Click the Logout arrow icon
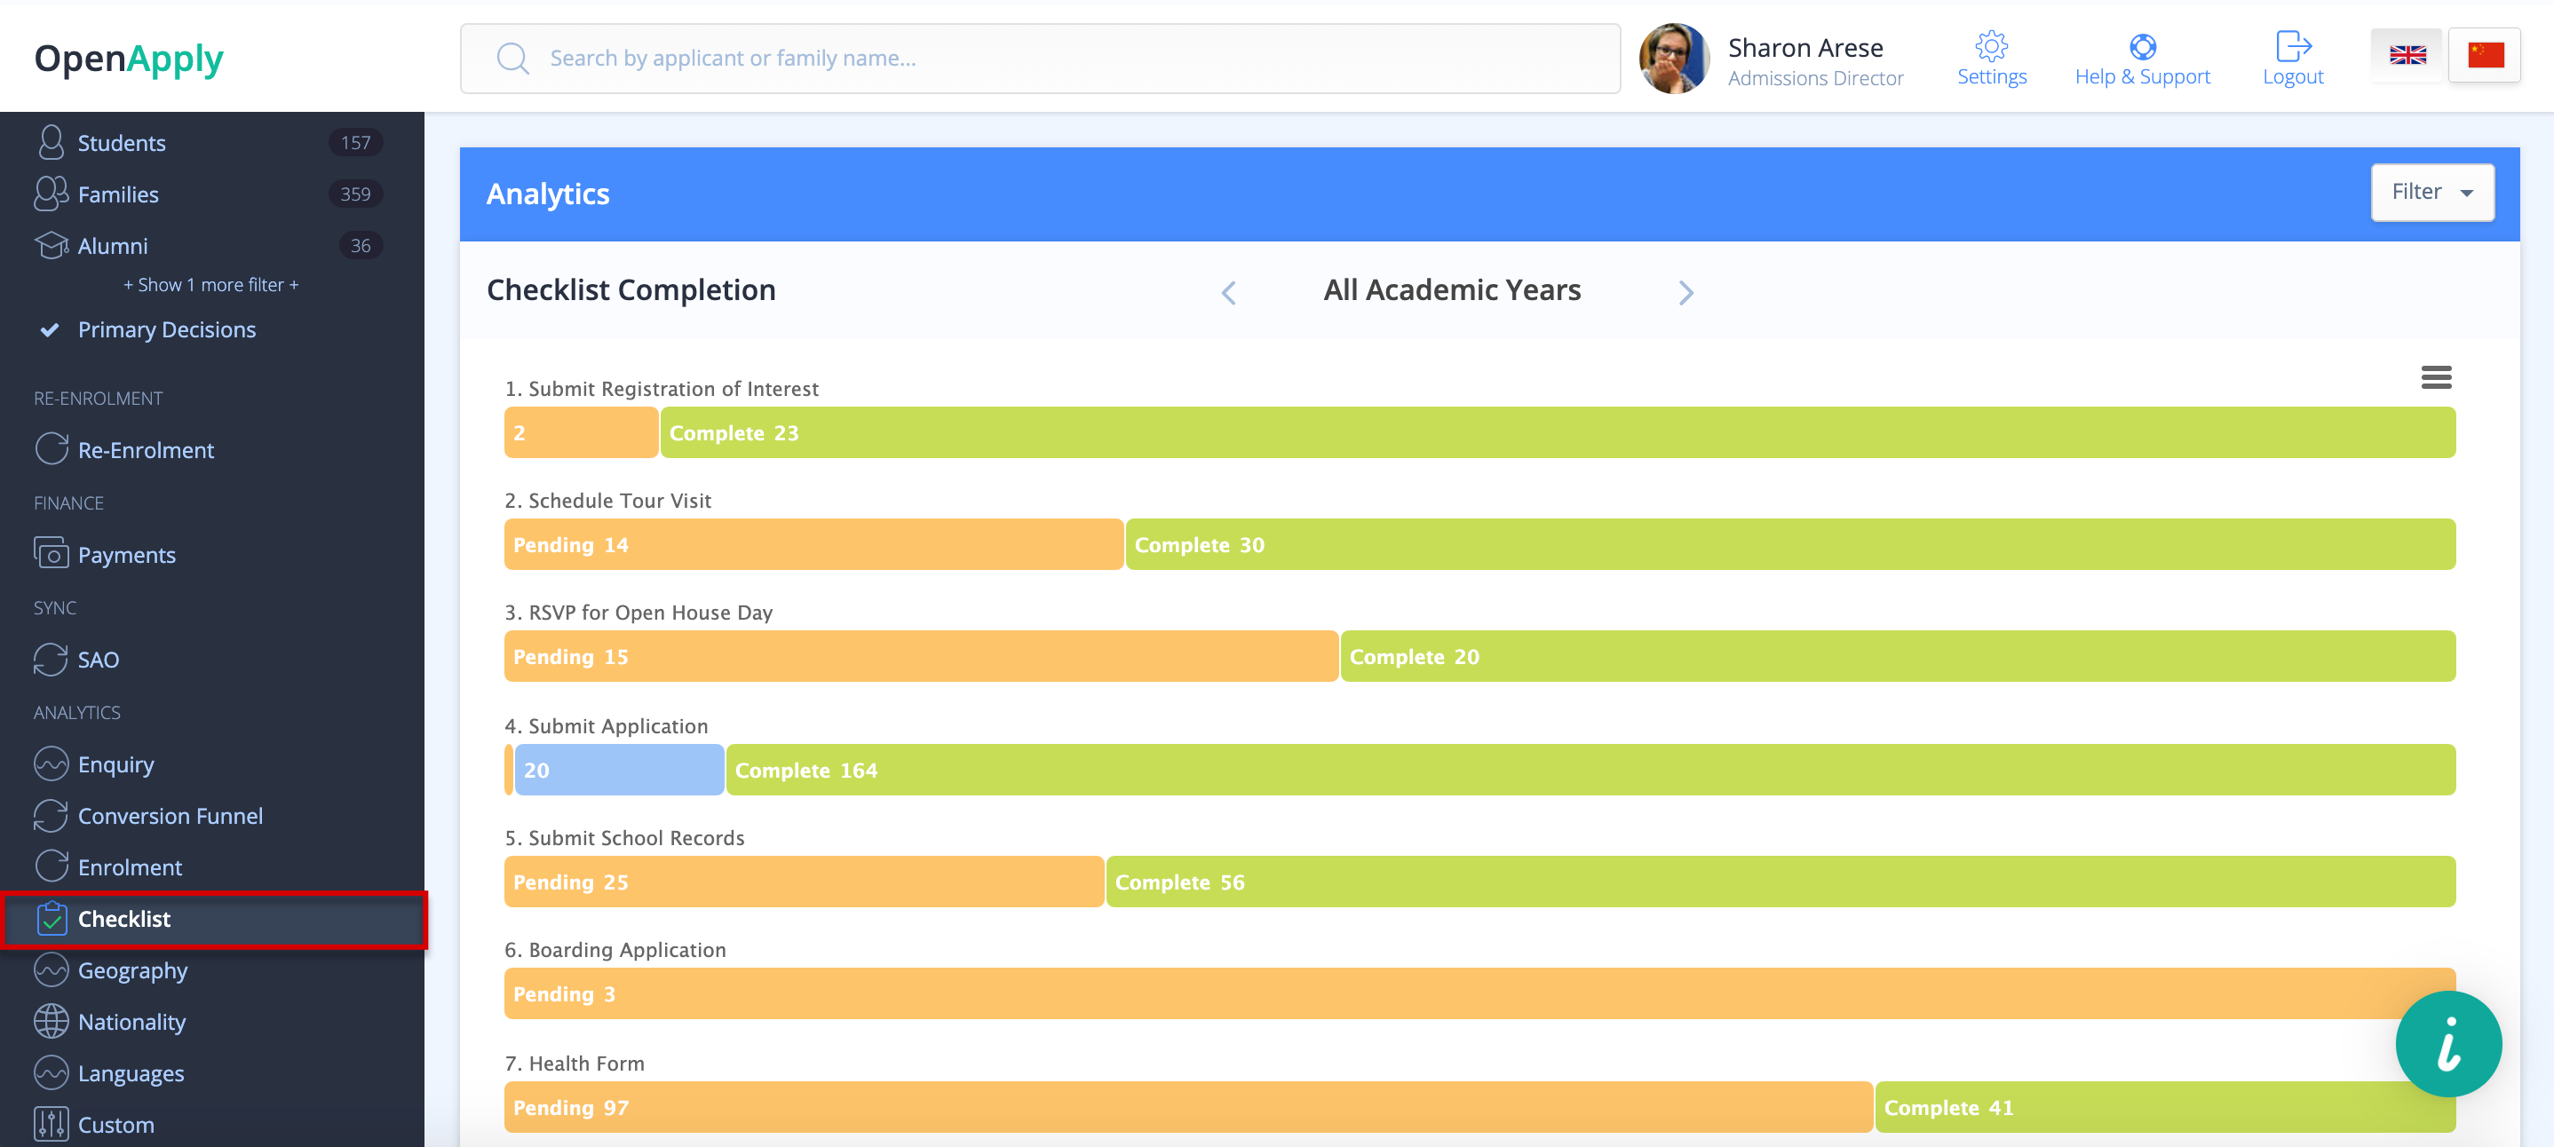This screenshot has width=2554, height=1147. [2293, 45]
